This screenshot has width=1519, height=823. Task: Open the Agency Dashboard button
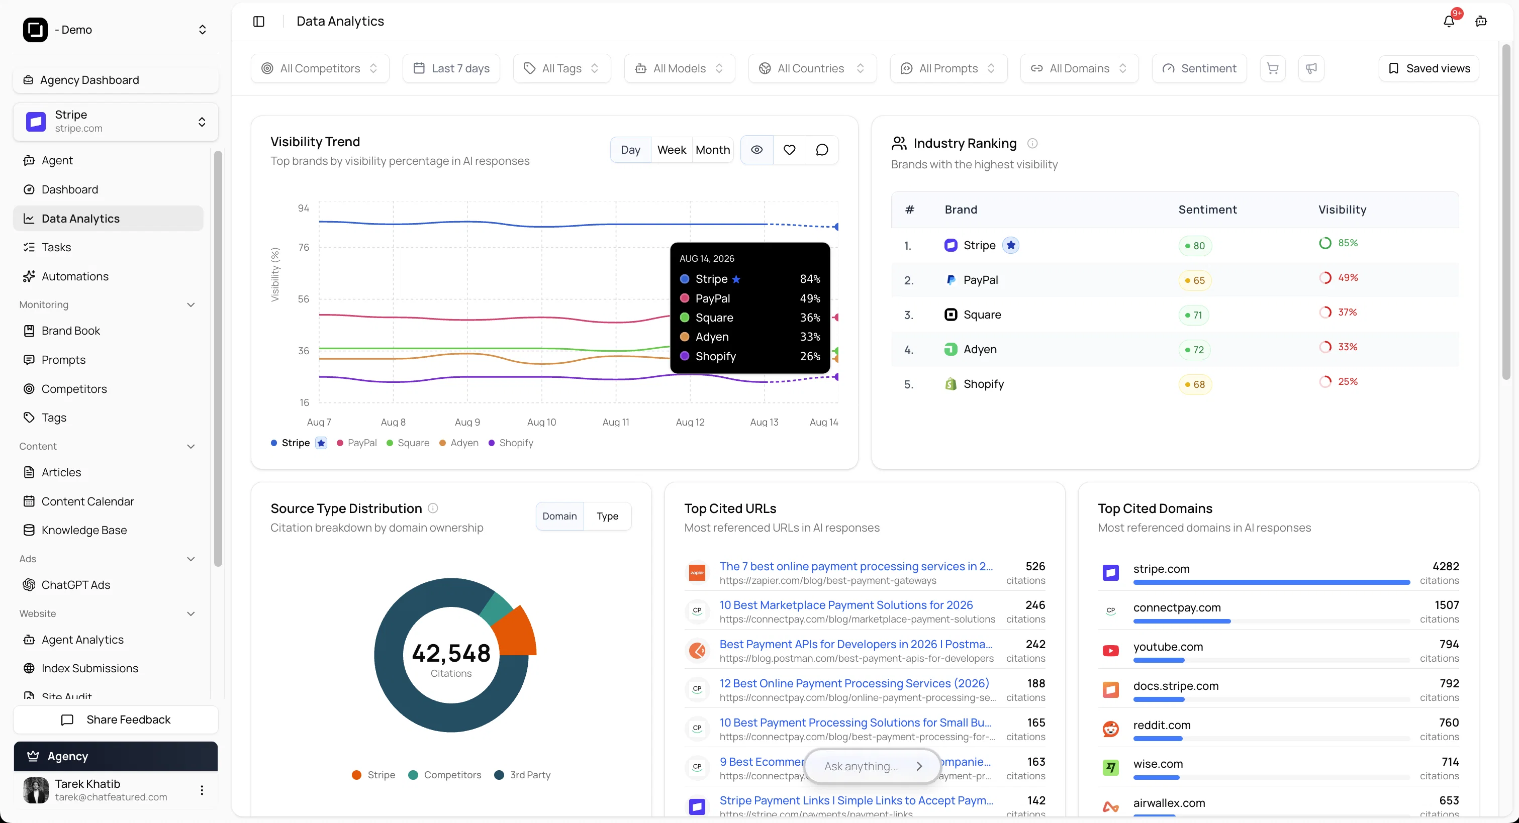116,80
